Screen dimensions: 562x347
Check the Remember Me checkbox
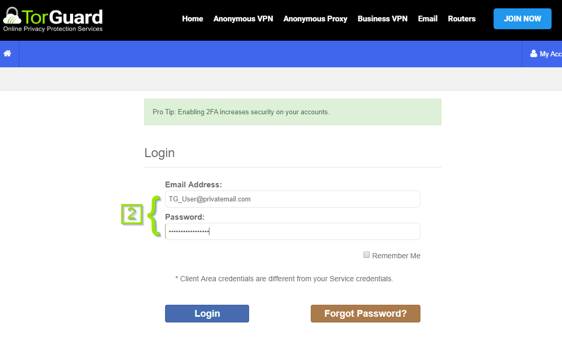366,255
